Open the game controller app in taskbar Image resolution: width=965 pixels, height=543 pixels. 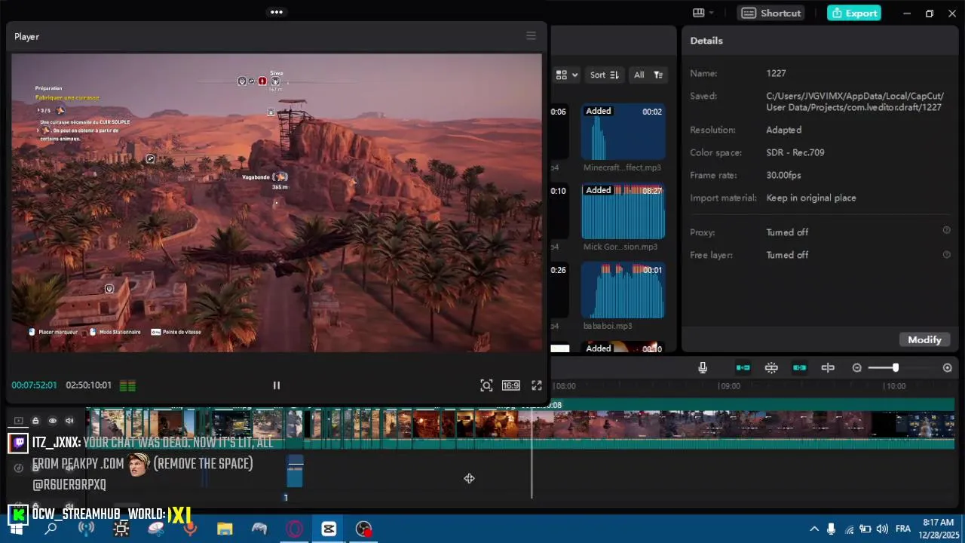pyautogui.click(x=259, y=529)
